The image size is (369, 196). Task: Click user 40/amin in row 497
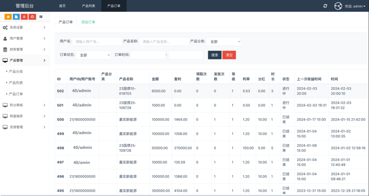pyautogui.click(x=82, y=162)
